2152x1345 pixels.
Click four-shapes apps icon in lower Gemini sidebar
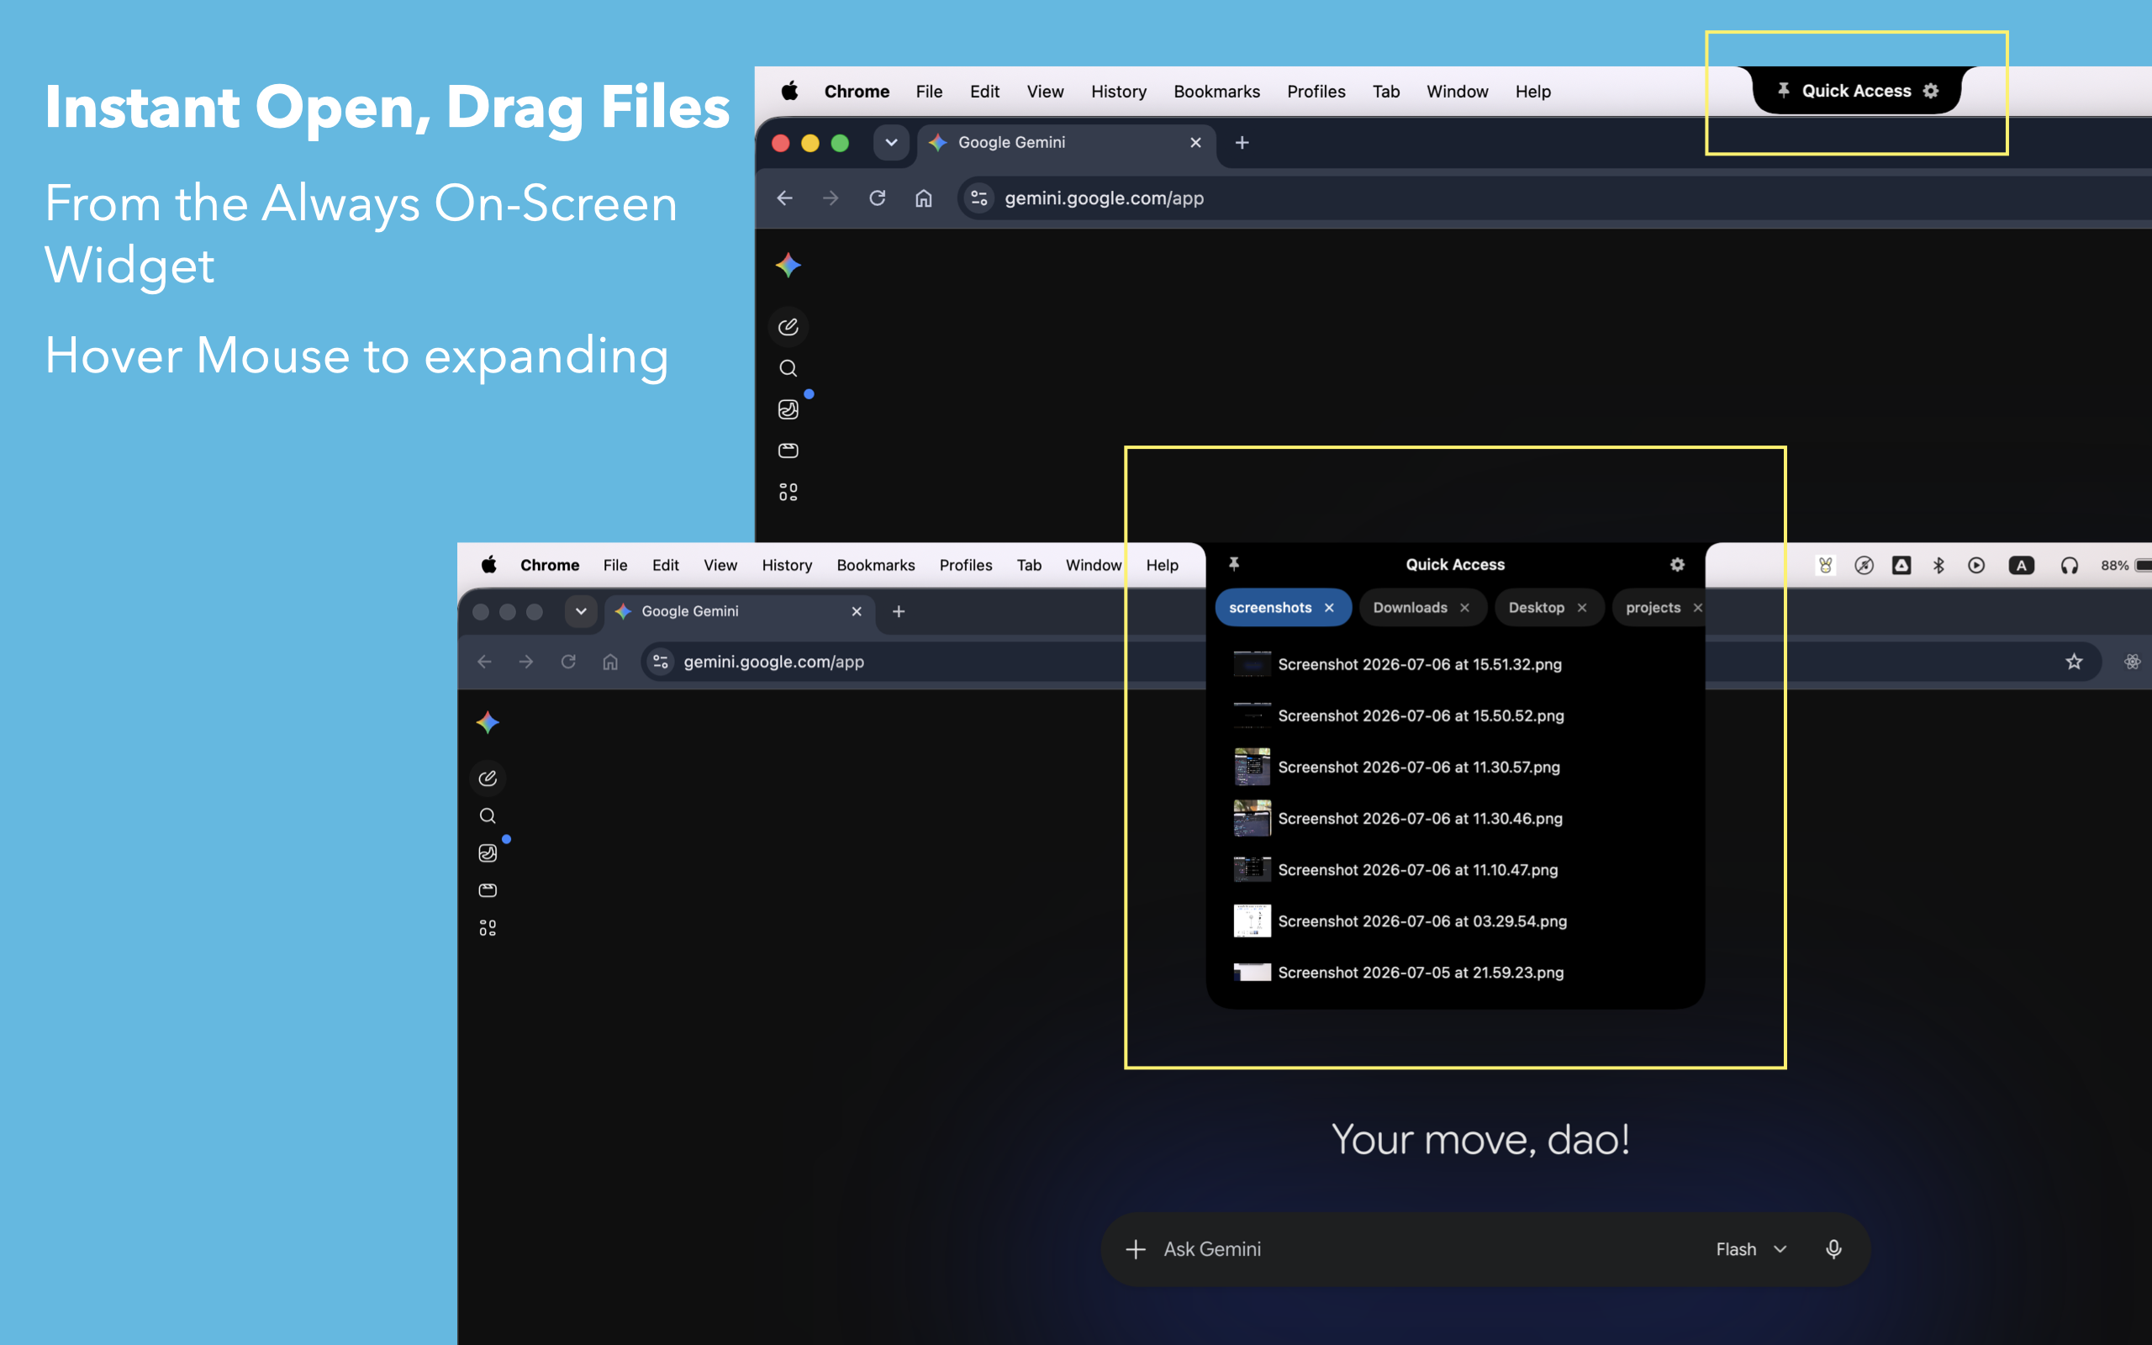[488, 928]
